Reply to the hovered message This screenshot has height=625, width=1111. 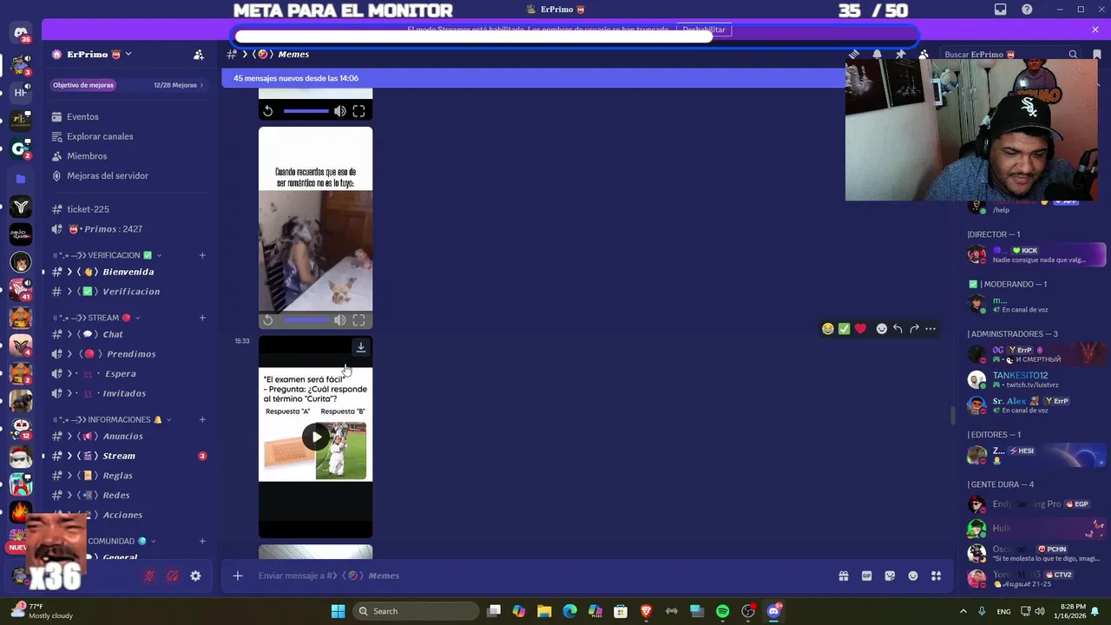point(897,329)
